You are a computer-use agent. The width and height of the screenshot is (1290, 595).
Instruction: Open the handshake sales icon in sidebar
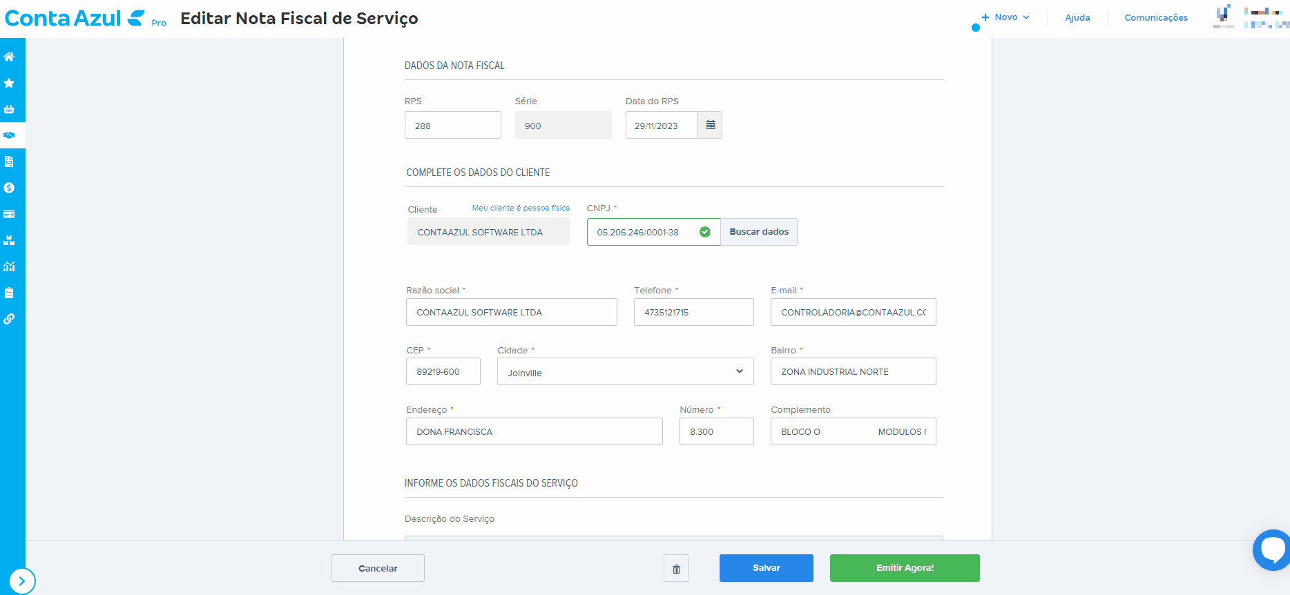coord(9,135)
